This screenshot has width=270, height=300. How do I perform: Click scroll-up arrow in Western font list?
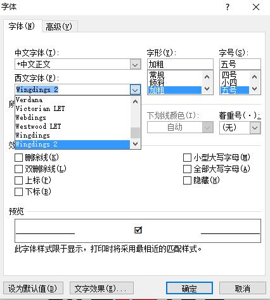[135, 101]
